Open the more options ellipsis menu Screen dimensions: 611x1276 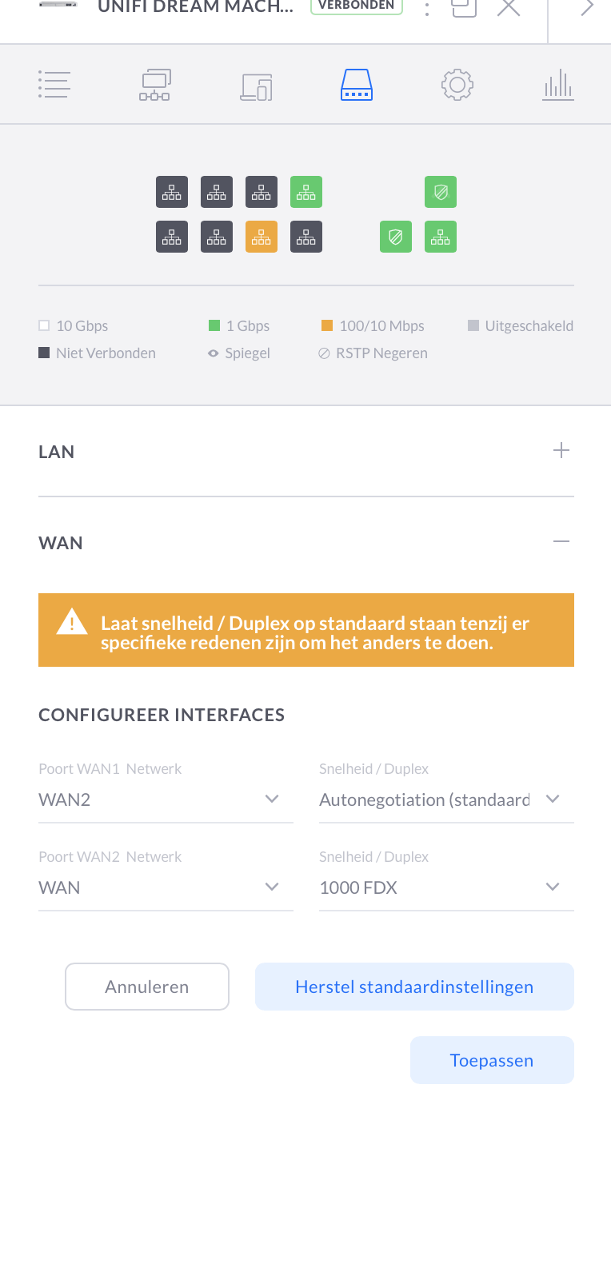pos(427,8)
